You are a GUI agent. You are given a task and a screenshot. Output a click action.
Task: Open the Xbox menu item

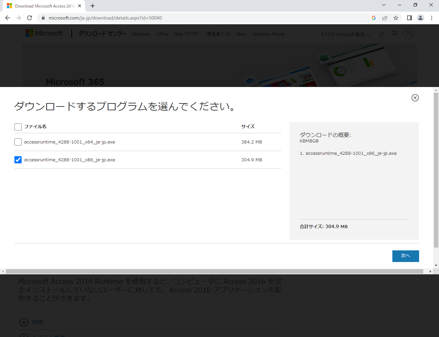tap(241, 34)
